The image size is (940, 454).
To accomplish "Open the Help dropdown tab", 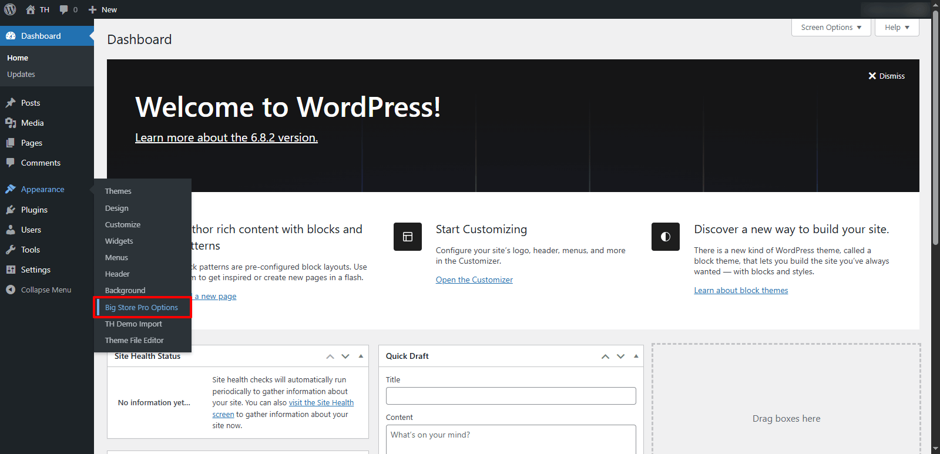I will (897, 28).
